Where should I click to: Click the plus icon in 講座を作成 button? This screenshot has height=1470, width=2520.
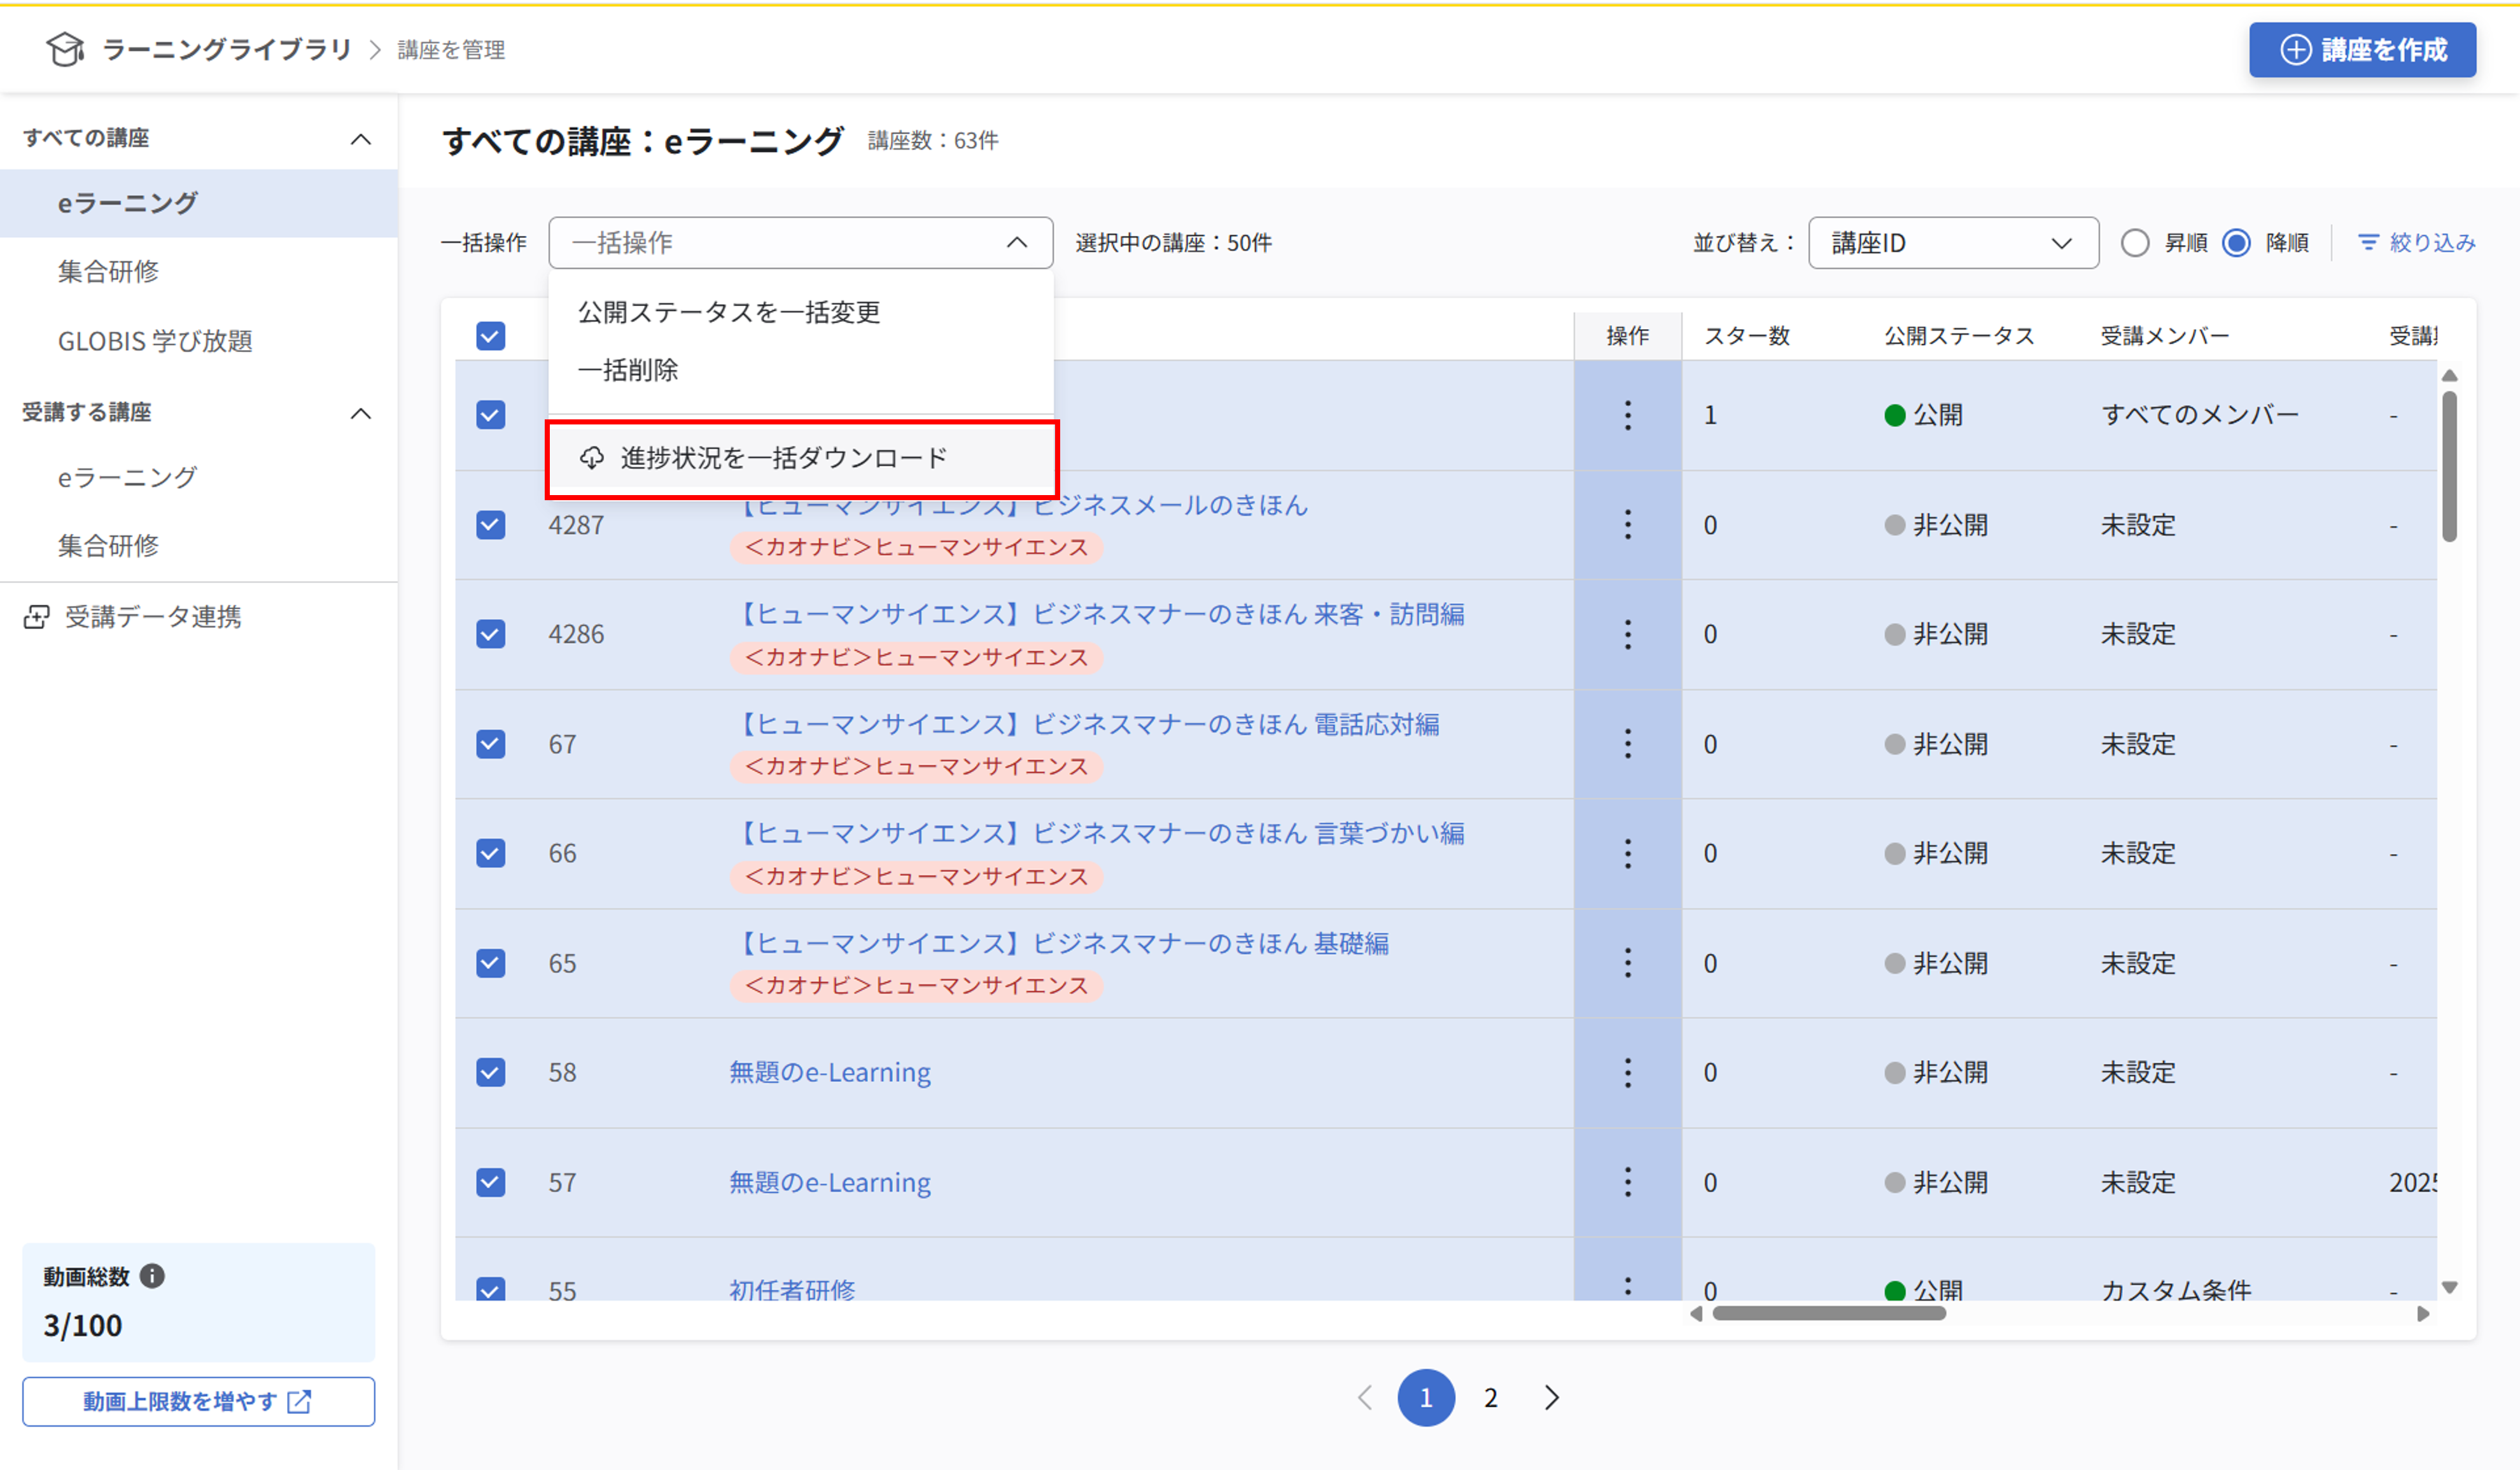pos(2295,50)
